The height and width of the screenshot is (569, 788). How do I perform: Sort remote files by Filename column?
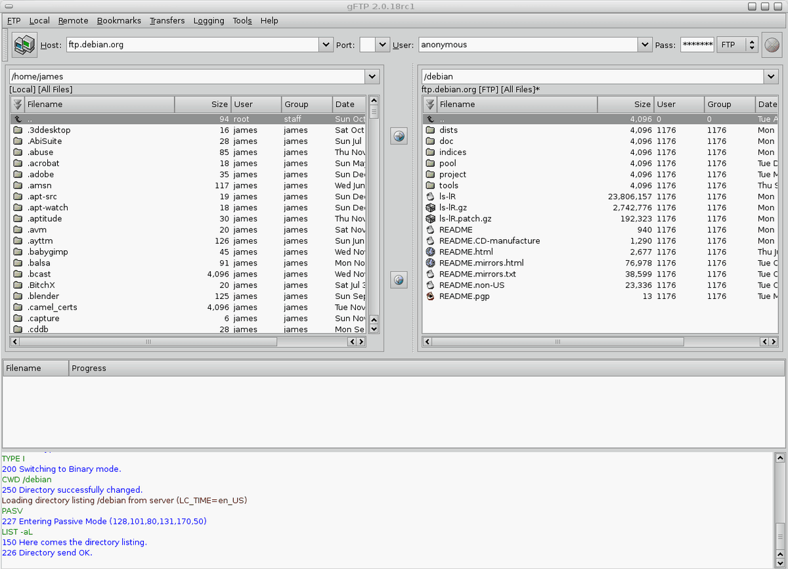pos(517,104)
